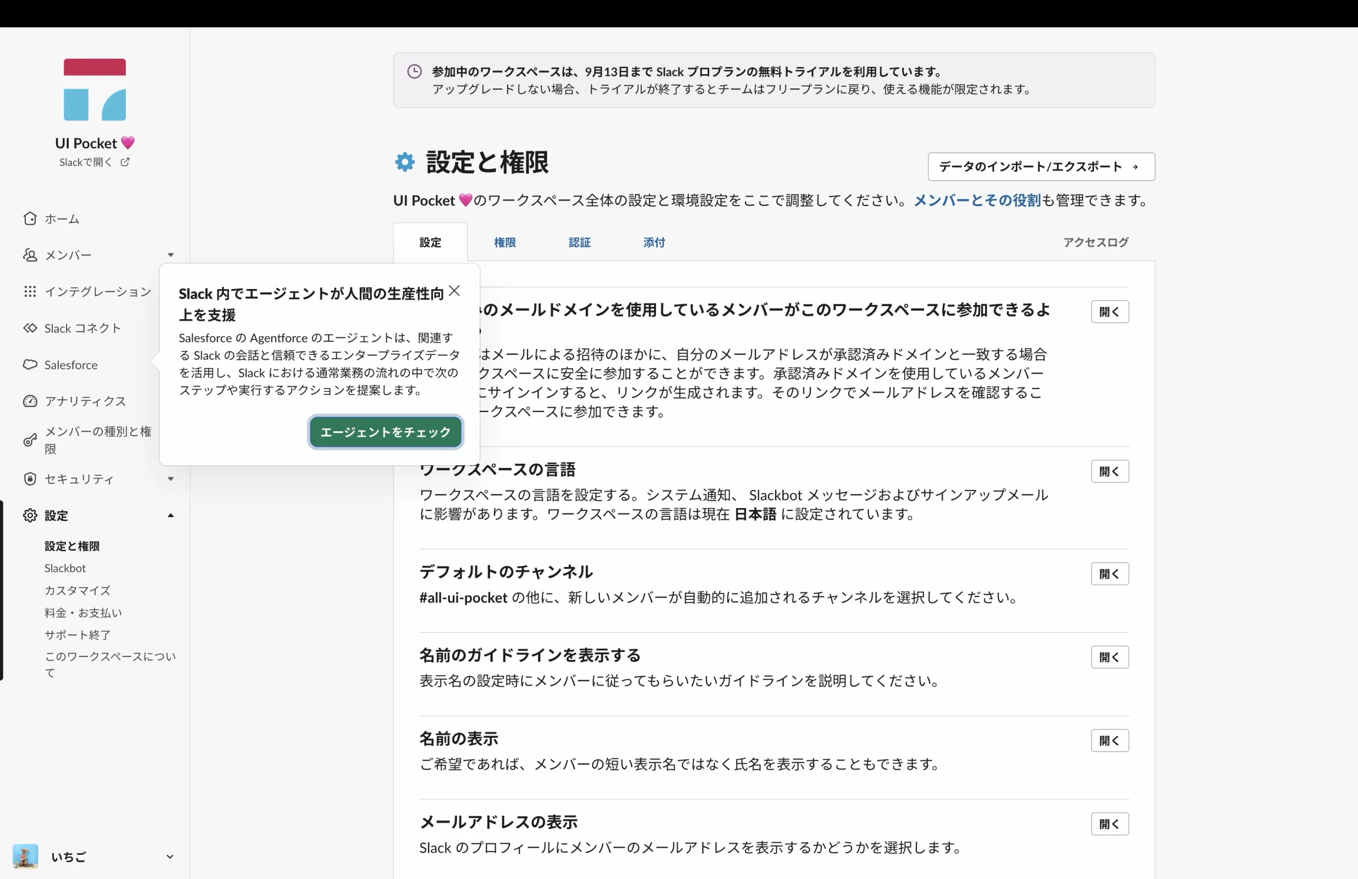Open Salesforce in the sidebar
This screenshot has height=879, width=1358.
click(71, 365)
